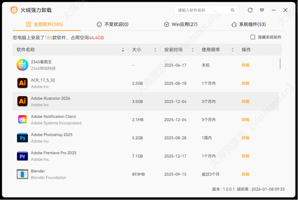Focus the software name search field
298x200 pixels.
pos(206,10)
